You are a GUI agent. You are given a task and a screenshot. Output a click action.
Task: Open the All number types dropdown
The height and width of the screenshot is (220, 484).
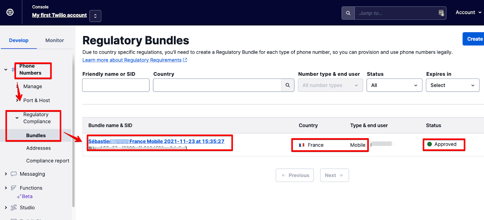click(330, 85)
